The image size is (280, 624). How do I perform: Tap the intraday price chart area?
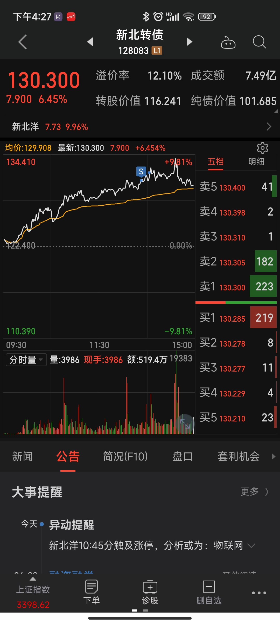99,246
